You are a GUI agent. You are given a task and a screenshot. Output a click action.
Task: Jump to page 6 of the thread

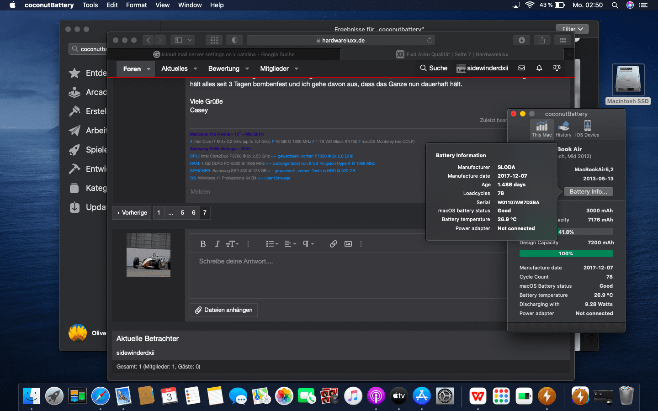(194, 213)
